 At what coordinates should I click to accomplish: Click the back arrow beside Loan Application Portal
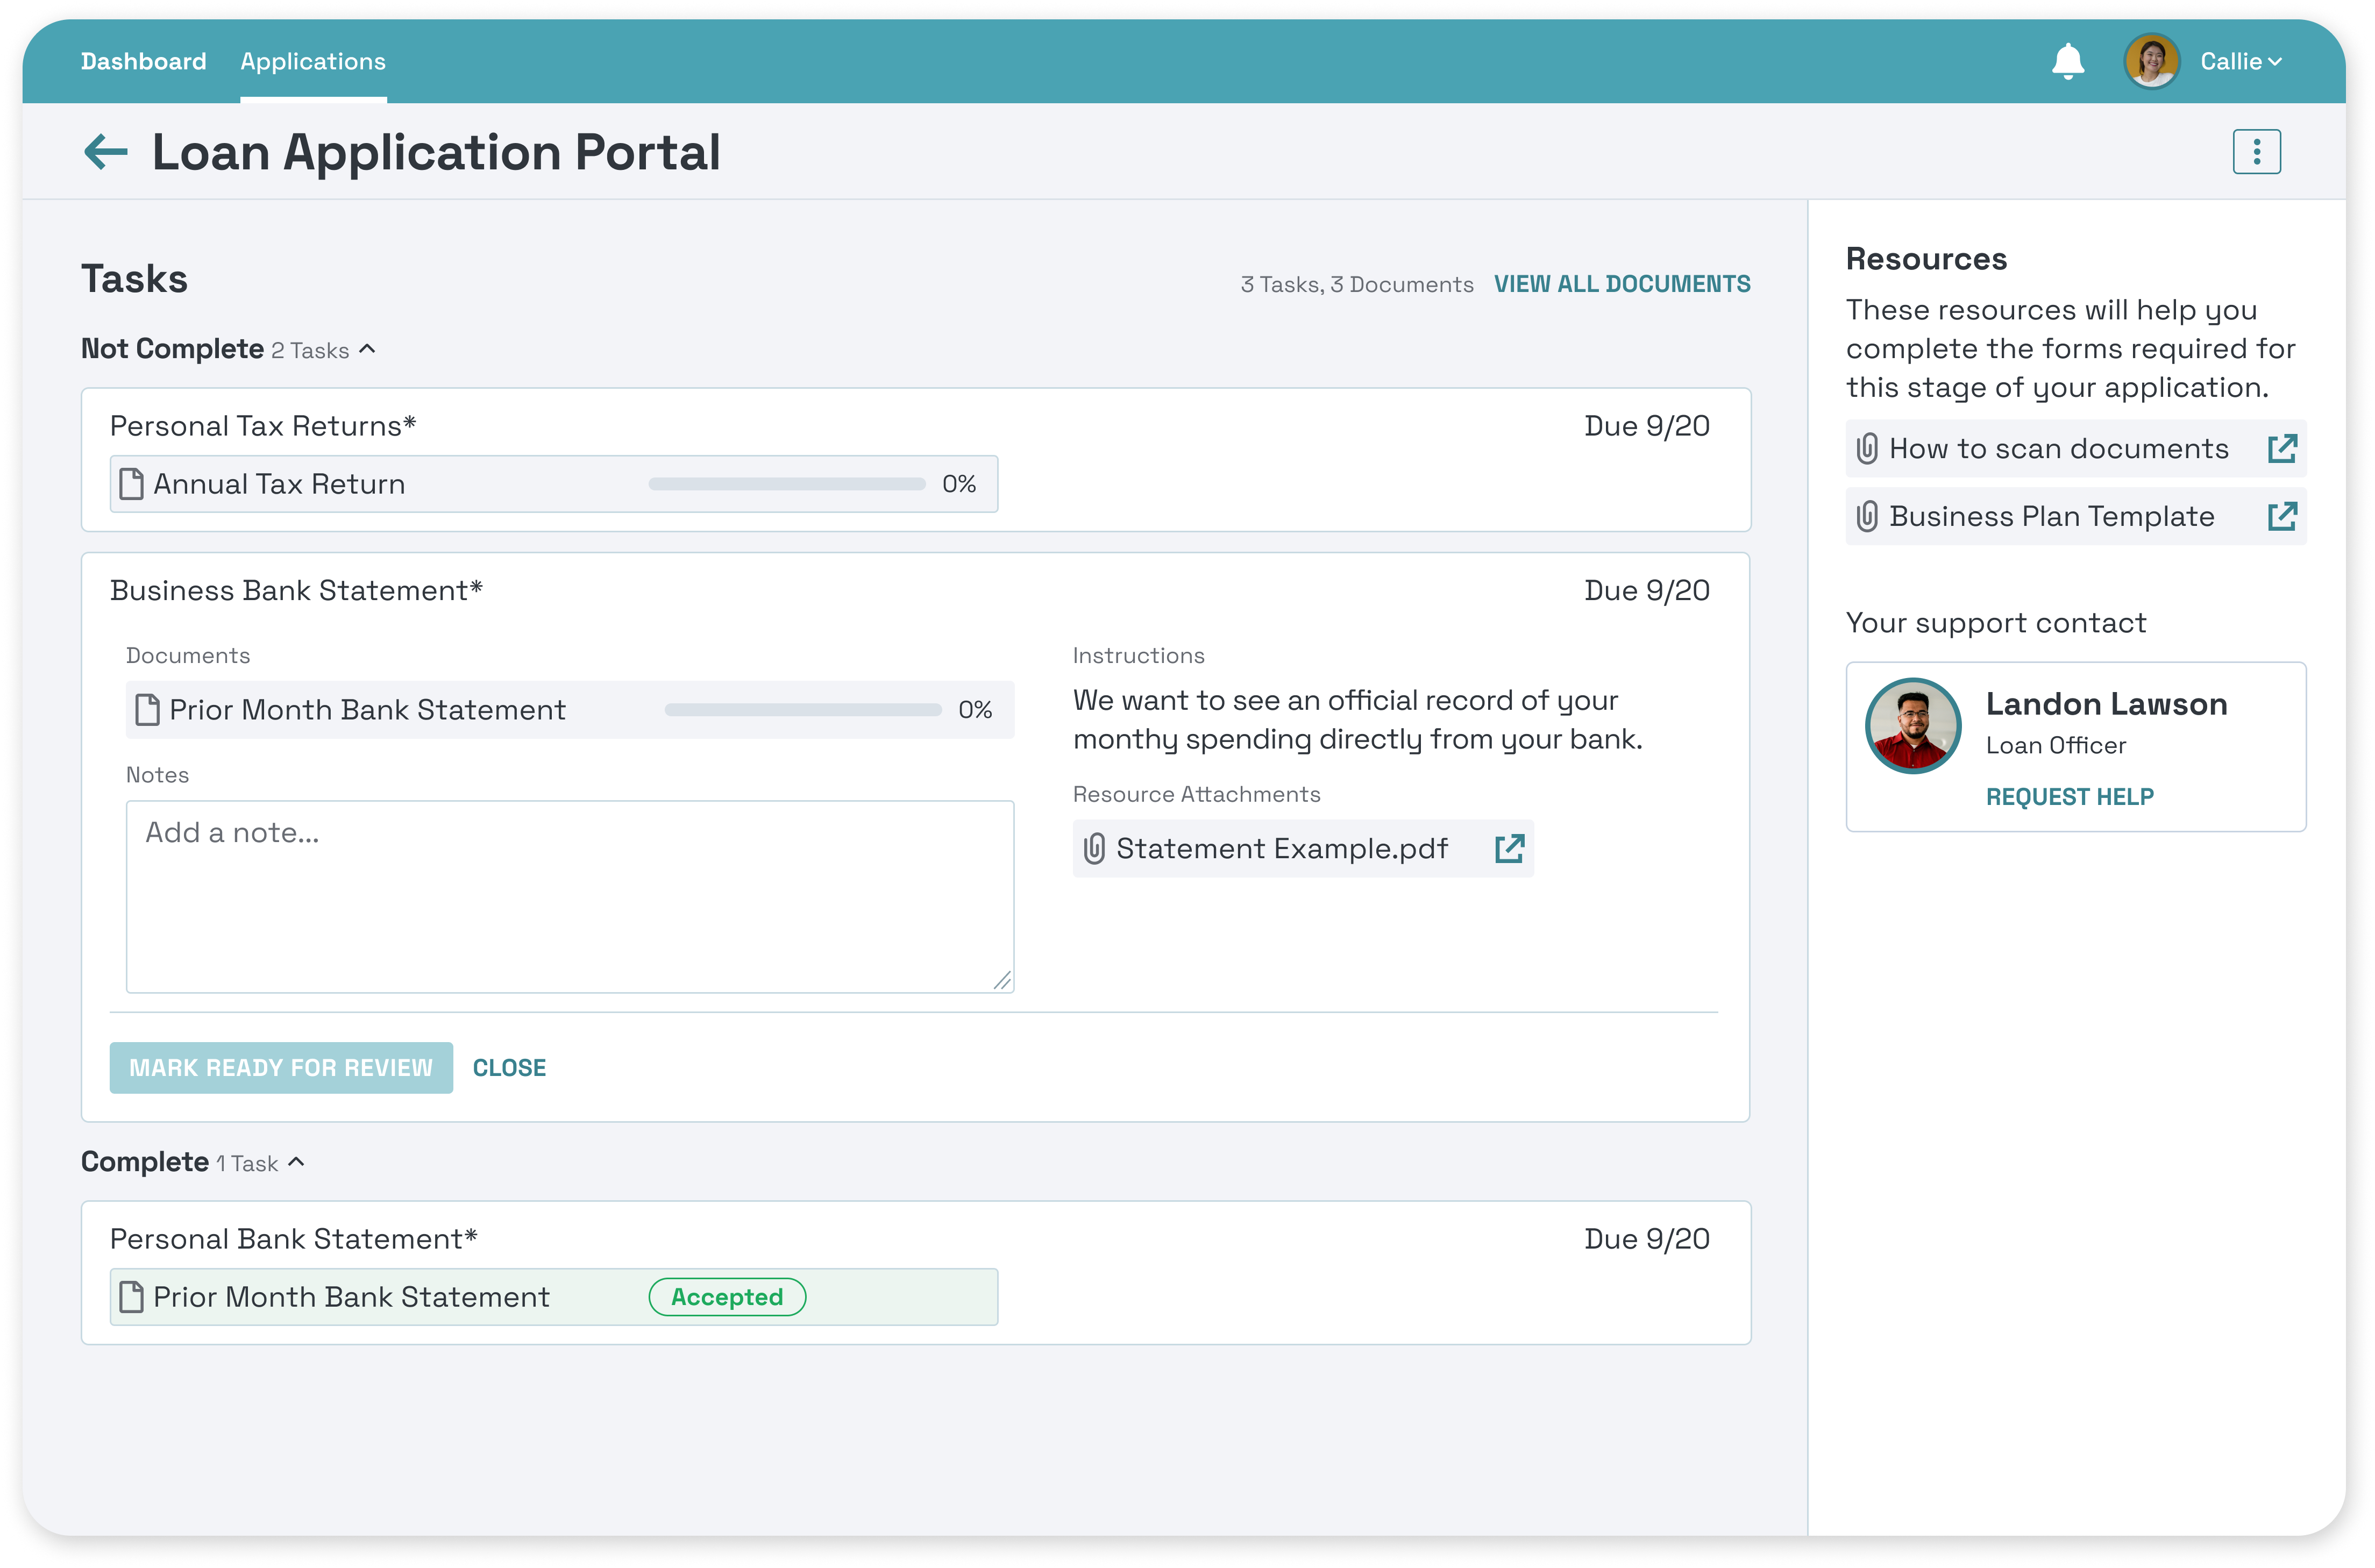pos(106,152)
